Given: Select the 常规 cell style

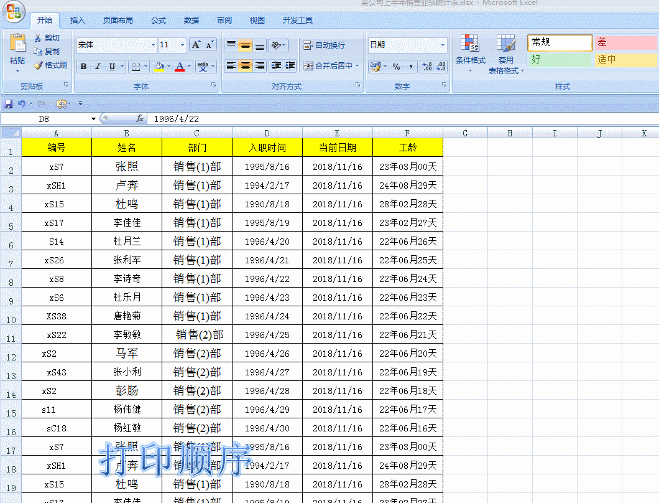Looking at the screenshot, I should tap(560, 42).
